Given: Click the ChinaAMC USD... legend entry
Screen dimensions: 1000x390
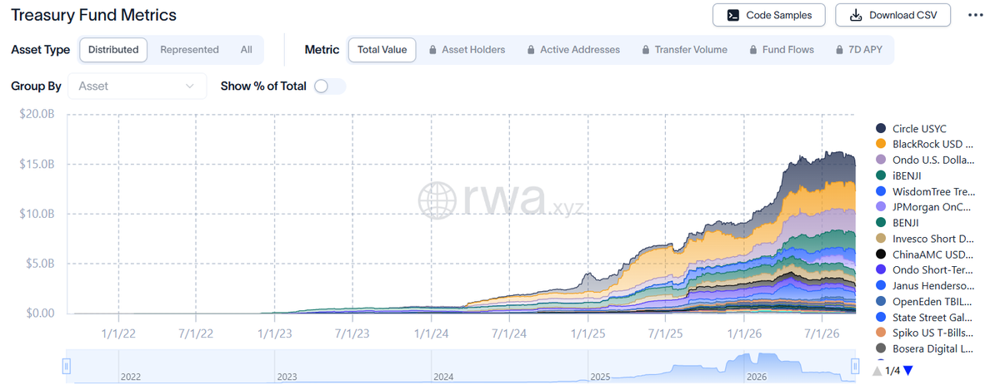Looking at the screenshot, I should (x=925, y=254).
